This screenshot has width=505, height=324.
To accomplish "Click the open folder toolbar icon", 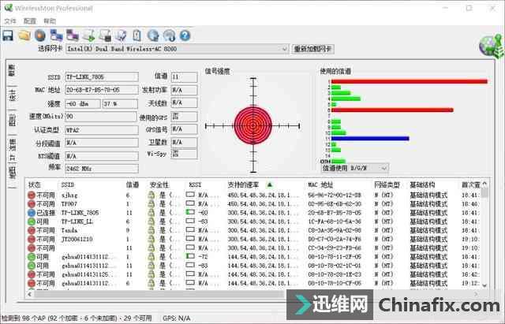I will pos(24,35).
